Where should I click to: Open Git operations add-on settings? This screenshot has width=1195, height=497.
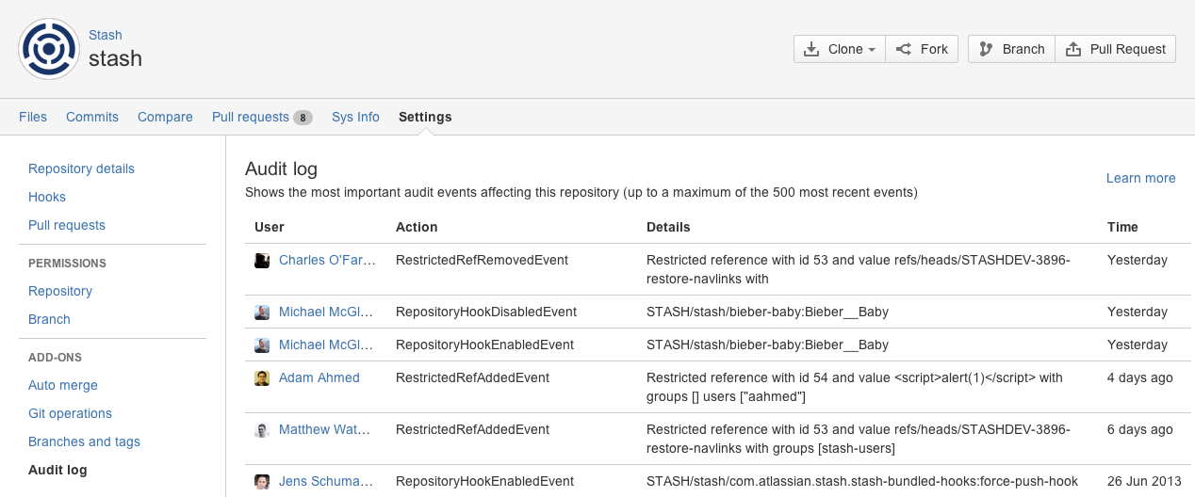(x=70, y=413)
